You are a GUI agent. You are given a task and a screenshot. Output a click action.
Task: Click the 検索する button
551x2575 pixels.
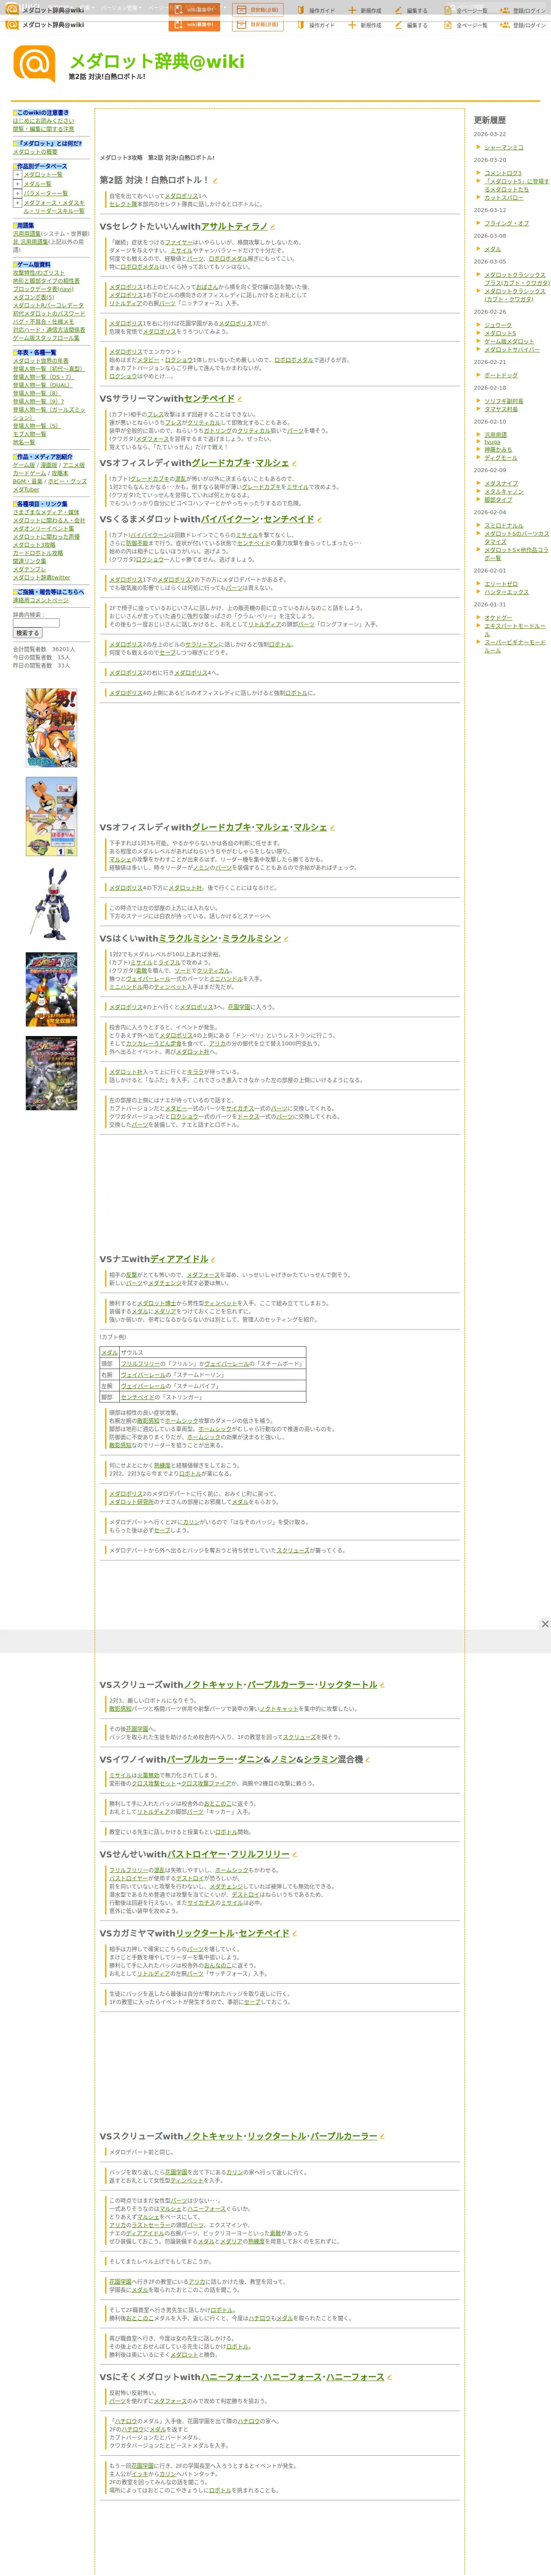click(x=27, y=633)
